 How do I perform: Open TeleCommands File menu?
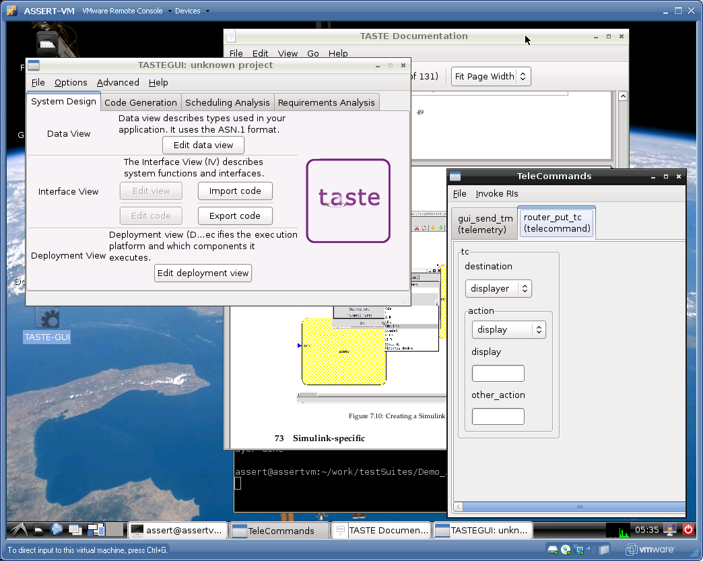[459, 194]
